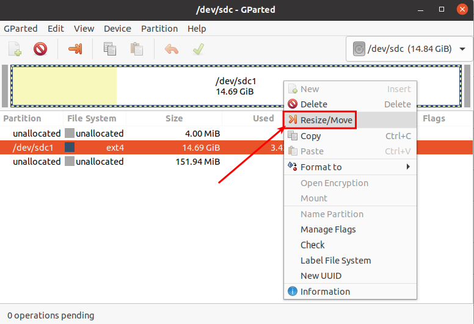Open the /dev/sdc device dropdown
Screen dimensions: 474x324
[x=409, y=49]
